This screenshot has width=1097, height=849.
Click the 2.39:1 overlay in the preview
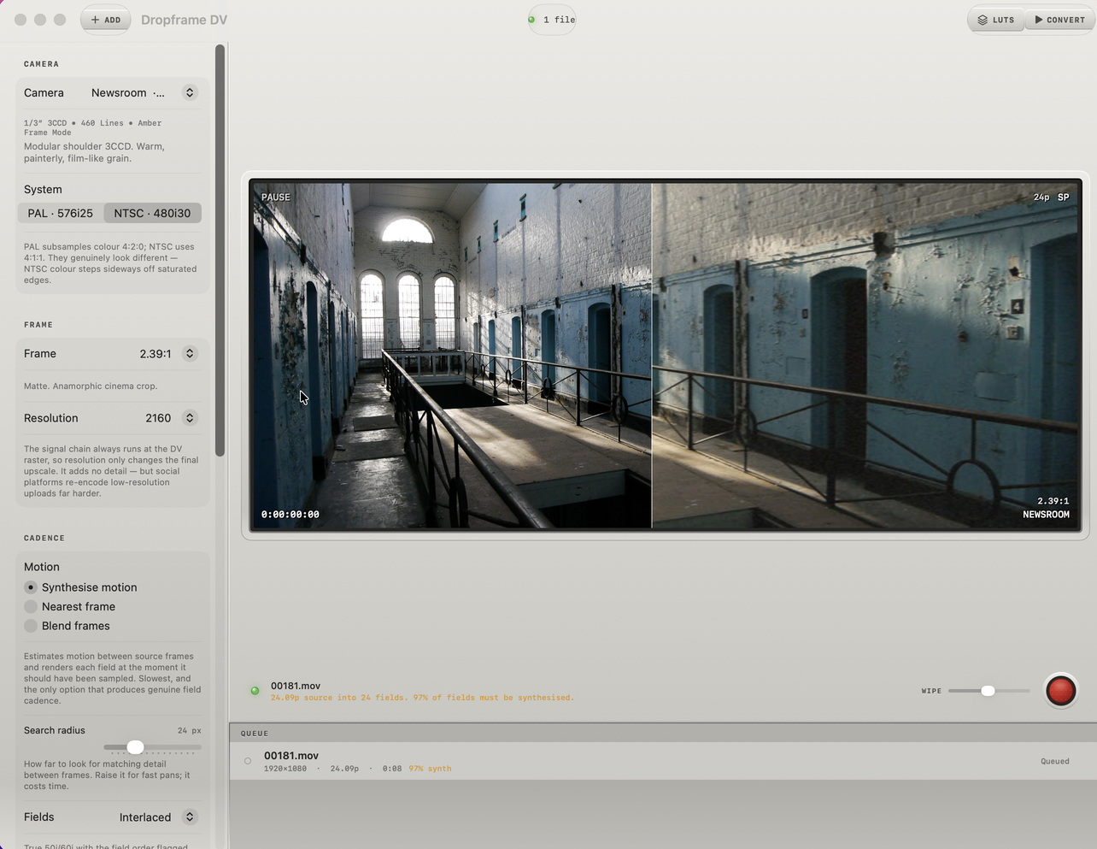pos(1053,501)
